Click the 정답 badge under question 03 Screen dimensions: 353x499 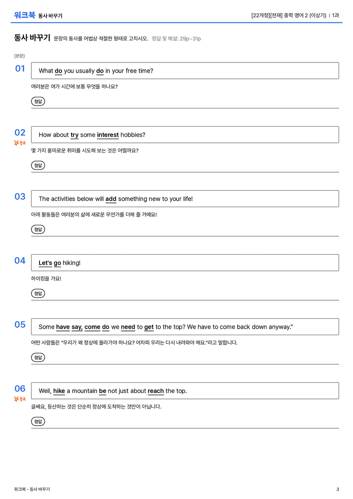pyautogui.click(x=38, y=229)
